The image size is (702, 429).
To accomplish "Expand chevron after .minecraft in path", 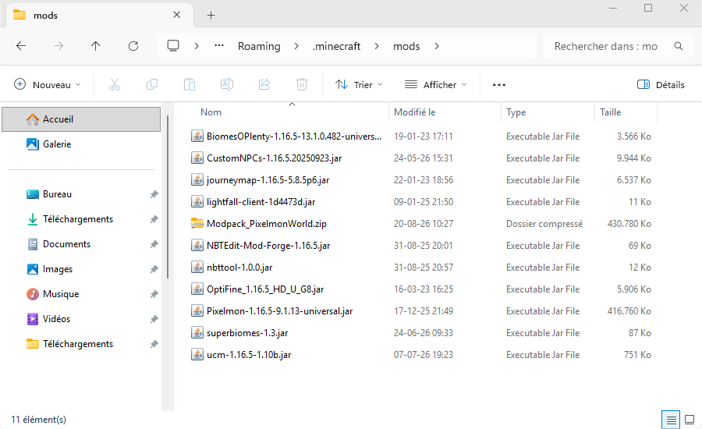I will [x=377, y=46].
